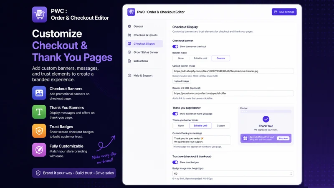Open Help & Support page
The image size is (334, 188).
click(x=144, y=76)
